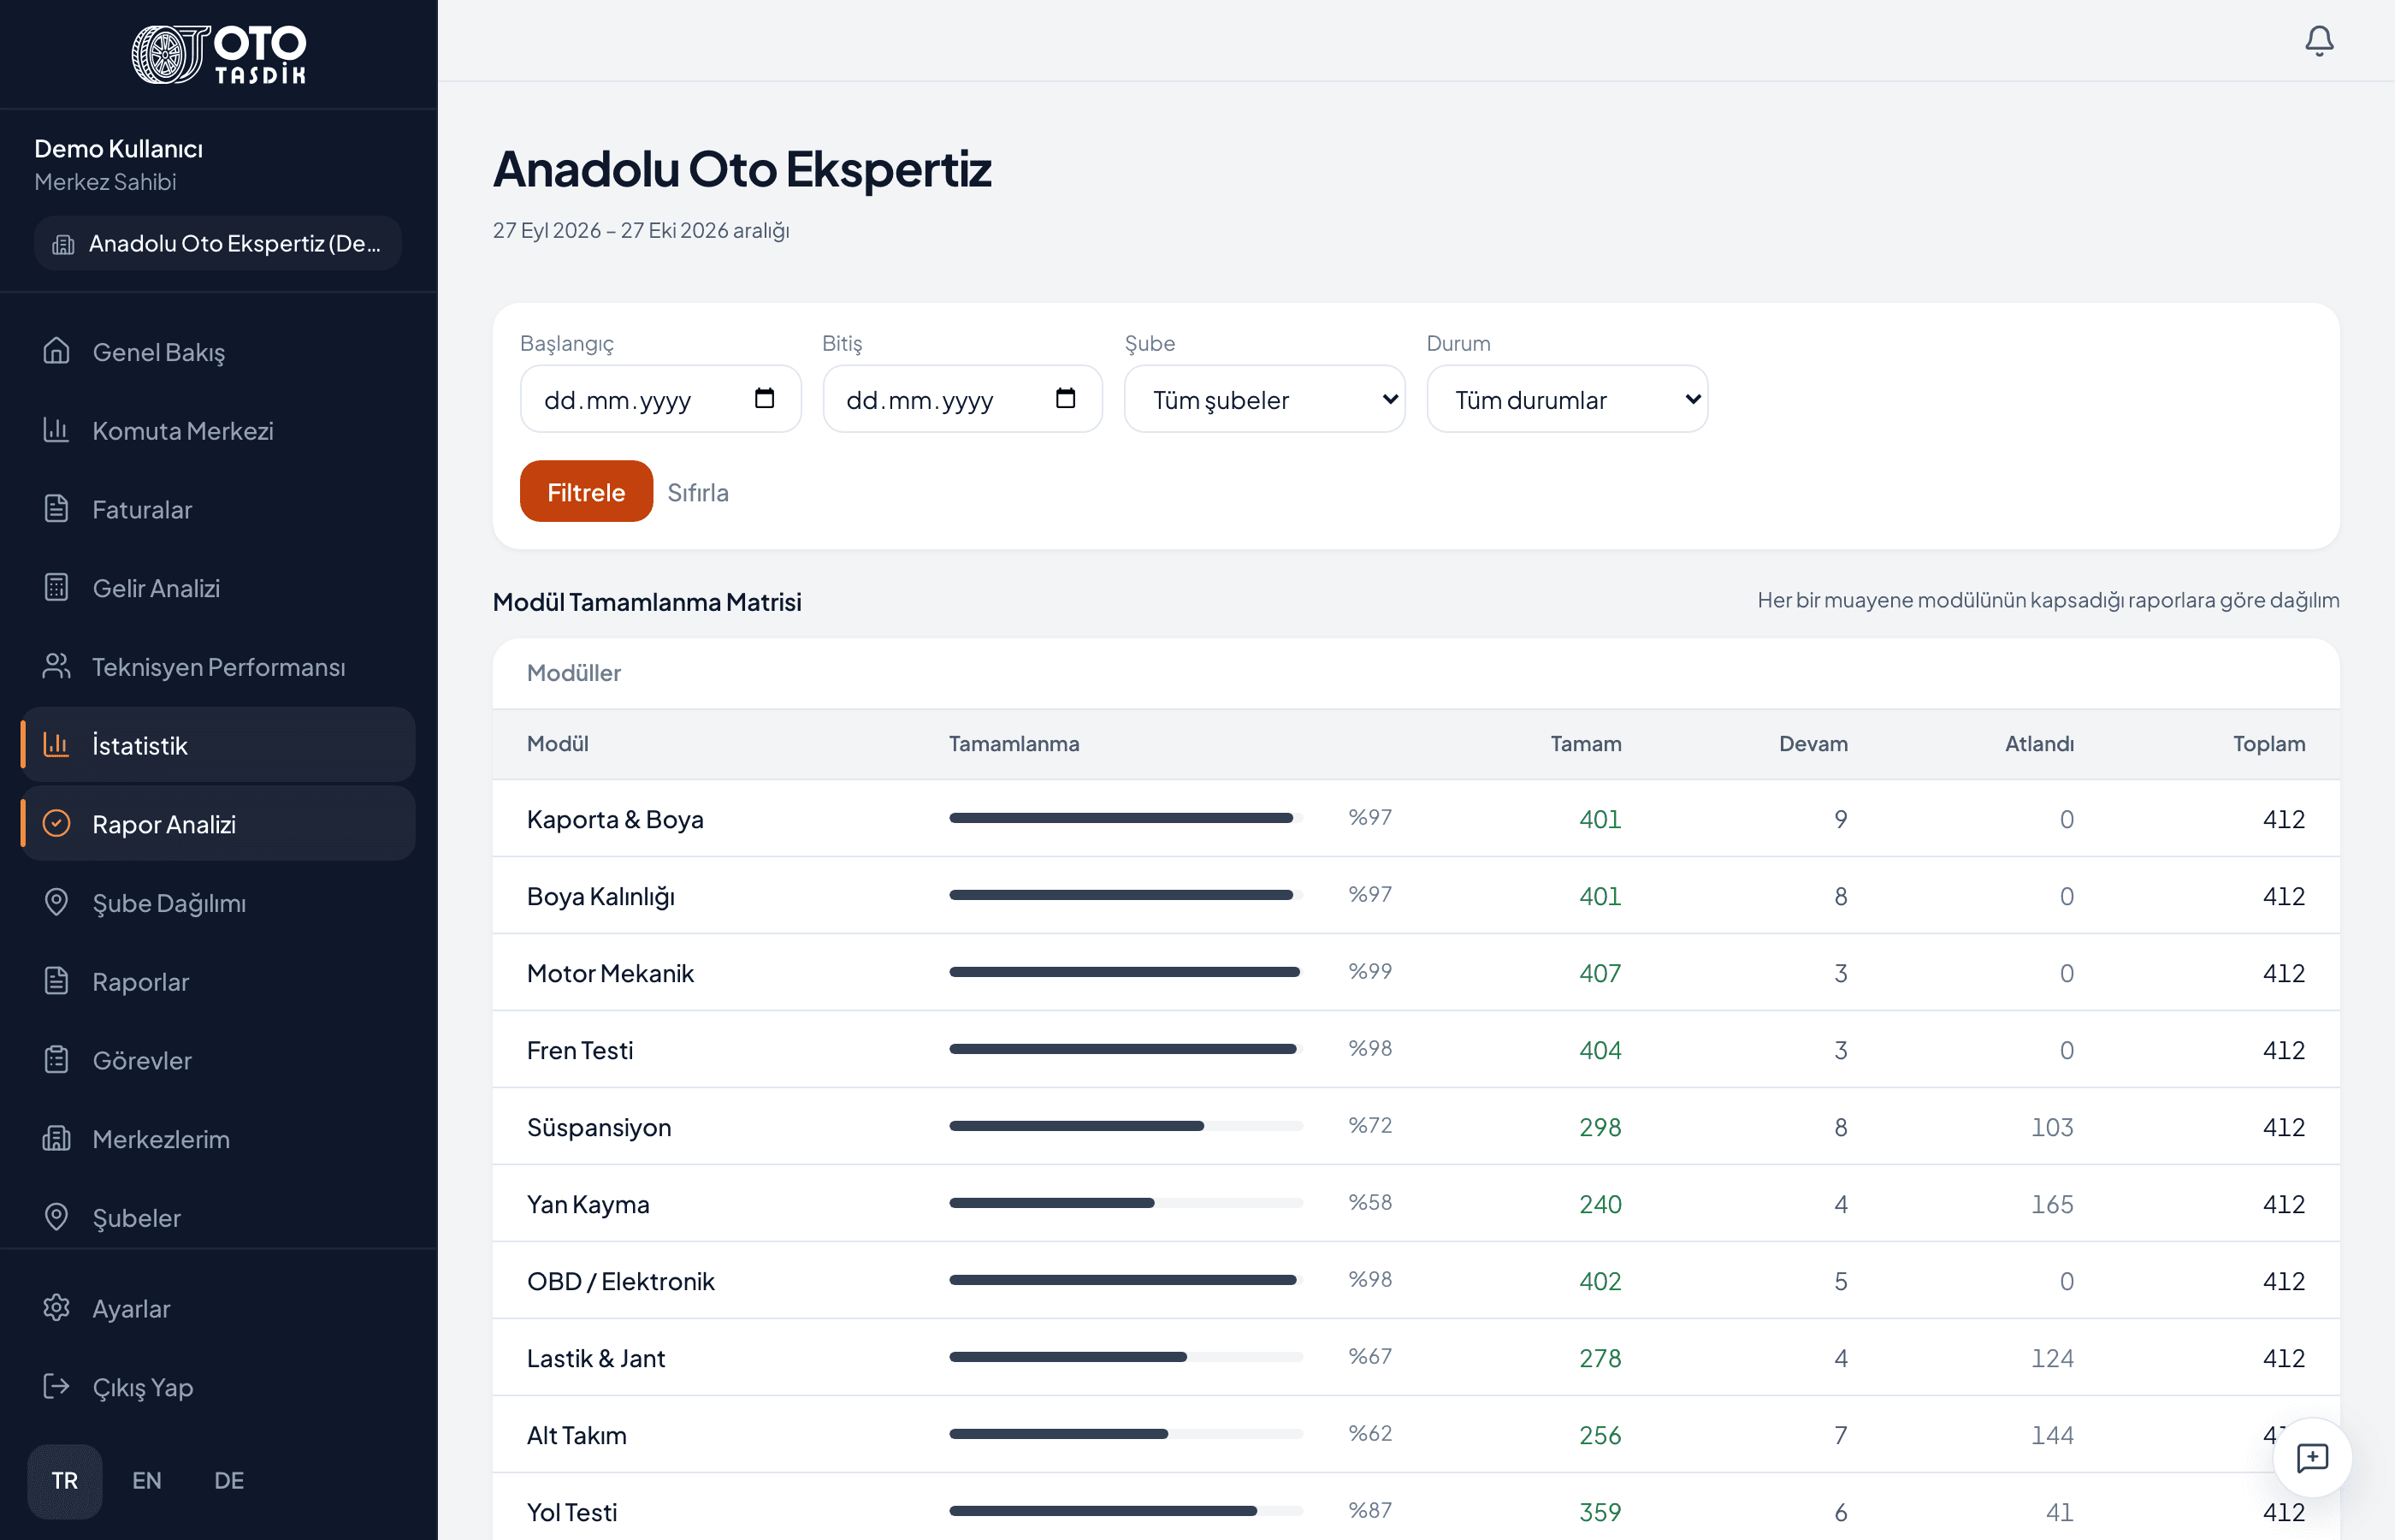Open Teknisyen Performansı users icon
The image size is (2395, 1540).
coord(57,666)
